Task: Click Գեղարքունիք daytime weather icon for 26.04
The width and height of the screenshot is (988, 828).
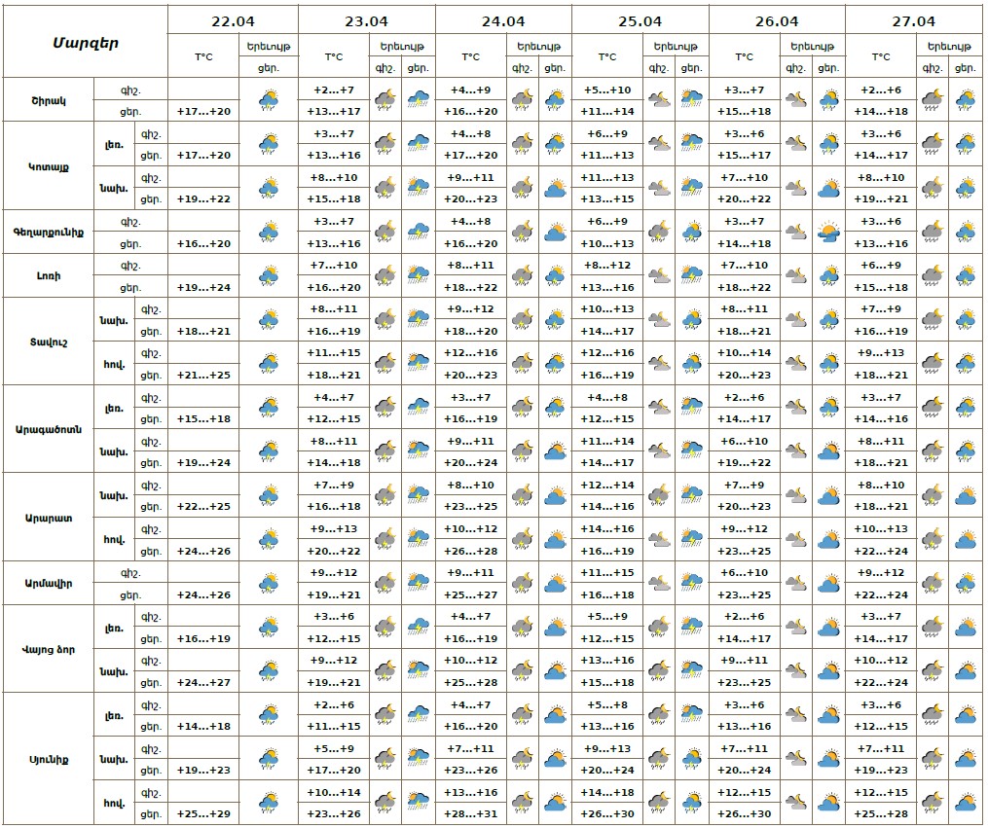Action: coord(828,232)
